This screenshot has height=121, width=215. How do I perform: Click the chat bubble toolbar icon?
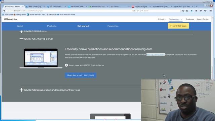pos(201,11)
